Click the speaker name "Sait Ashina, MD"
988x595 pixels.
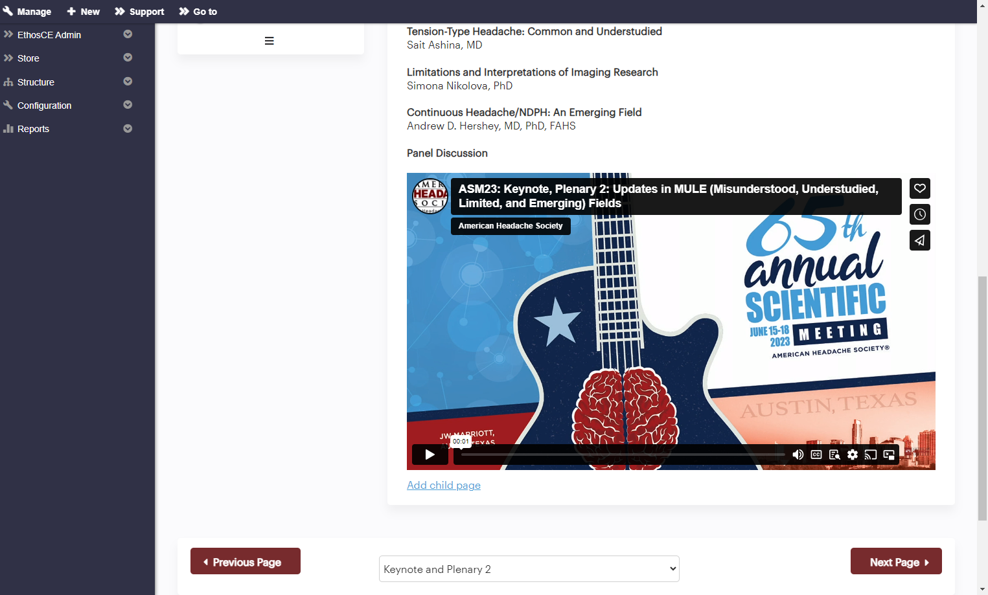(x=444, y=45)
